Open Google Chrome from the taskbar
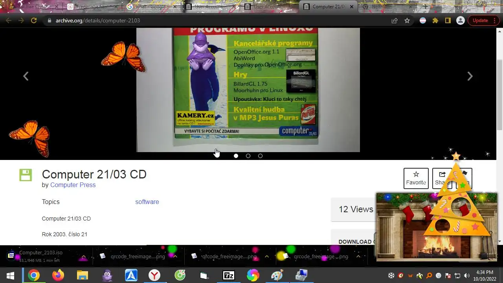Viewport: 503px width, 283px height. [x=34, y=276]
